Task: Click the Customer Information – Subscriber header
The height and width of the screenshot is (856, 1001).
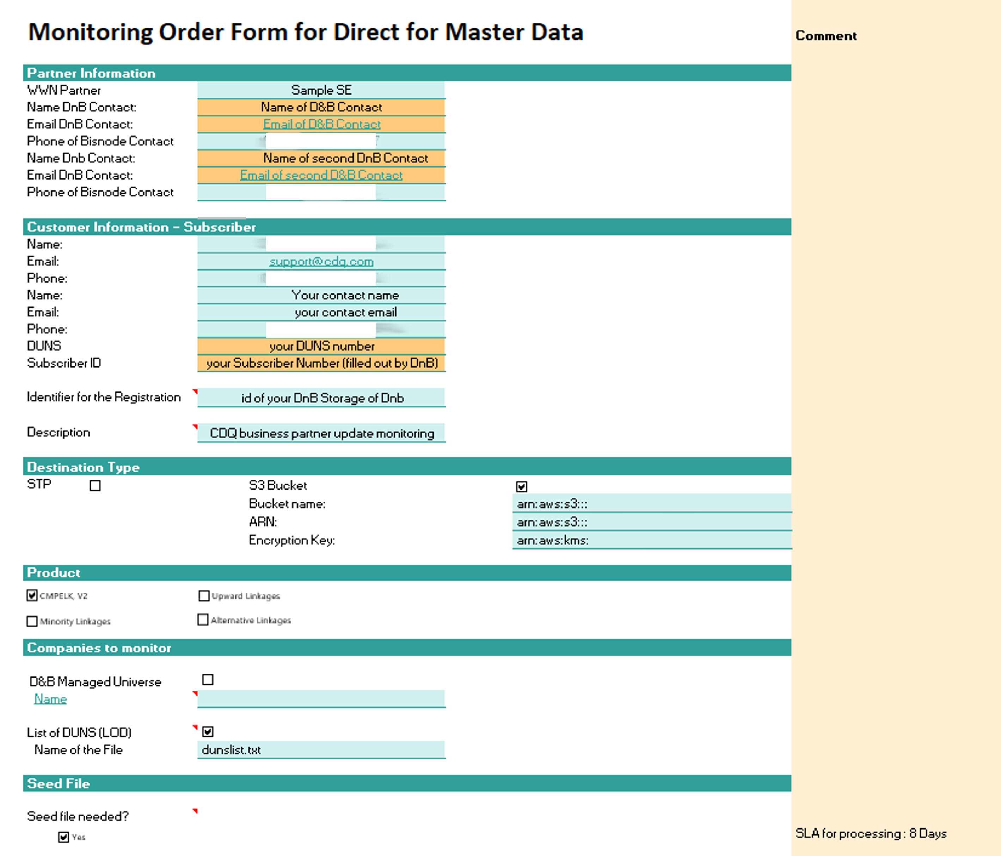Action: [407, 227]
